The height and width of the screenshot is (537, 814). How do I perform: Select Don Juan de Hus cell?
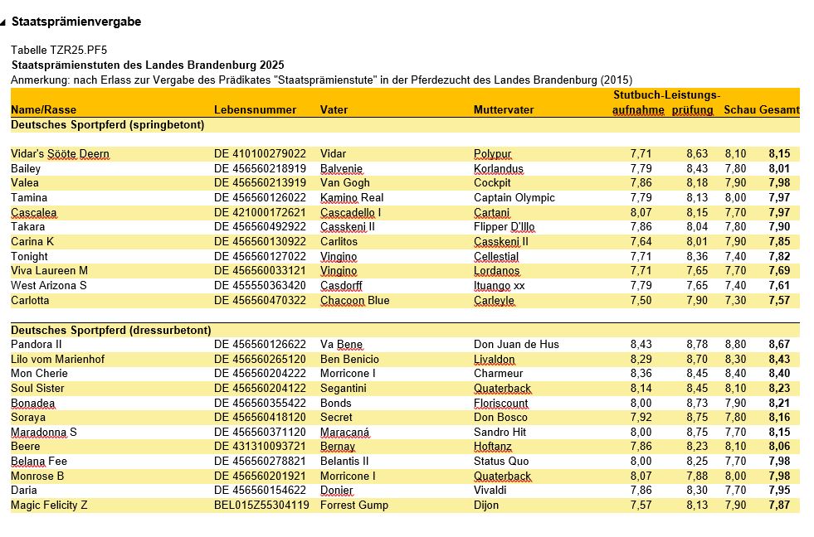[516, 344]
